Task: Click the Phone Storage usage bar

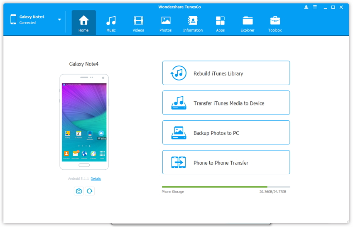Action: point(226,187)
